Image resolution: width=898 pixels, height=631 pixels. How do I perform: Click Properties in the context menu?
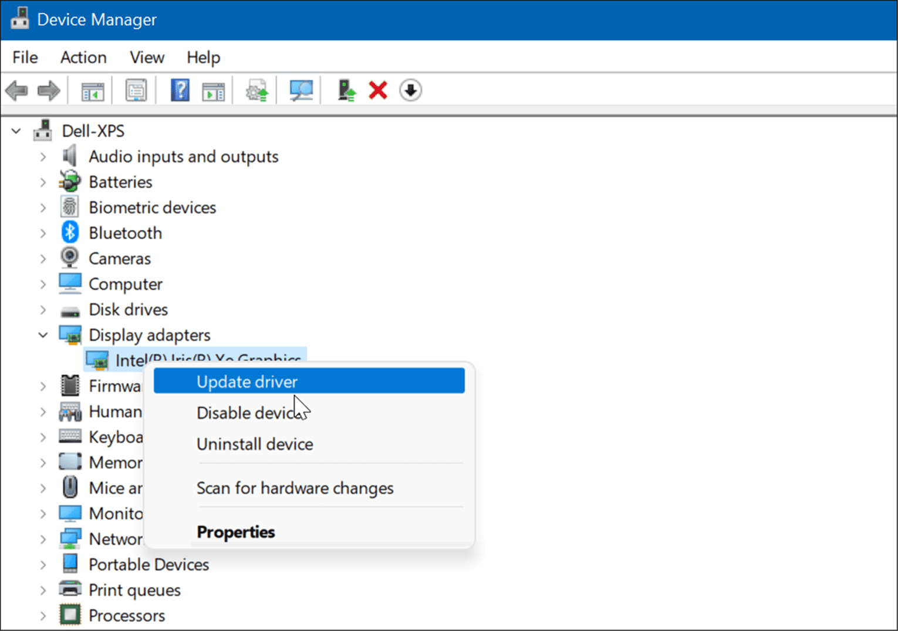(235, 532)
